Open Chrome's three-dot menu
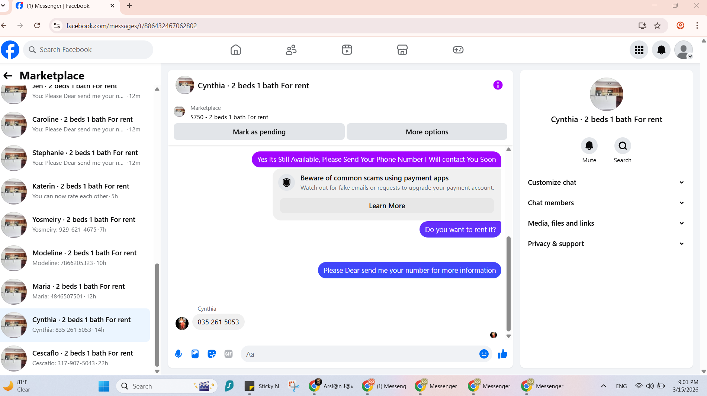 697,26
